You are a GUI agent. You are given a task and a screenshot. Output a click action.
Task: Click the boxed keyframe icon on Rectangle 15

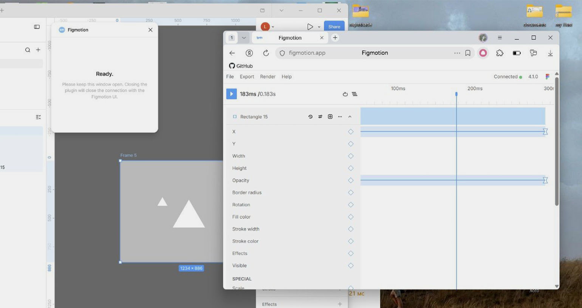[x=330, y=117]
